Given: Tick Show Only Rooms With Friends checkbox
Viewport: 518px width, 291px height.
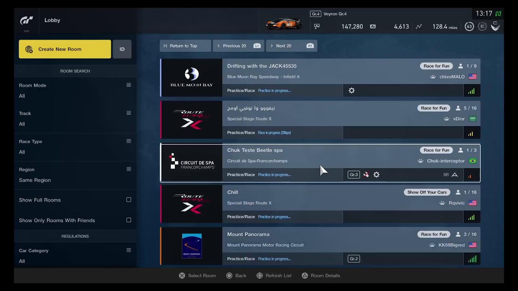Looking at the screenshot, I should click(129, 220).
